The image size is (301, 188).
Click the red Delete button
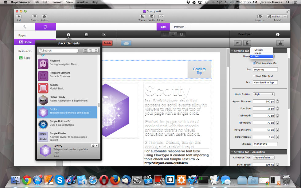[107, 43]
